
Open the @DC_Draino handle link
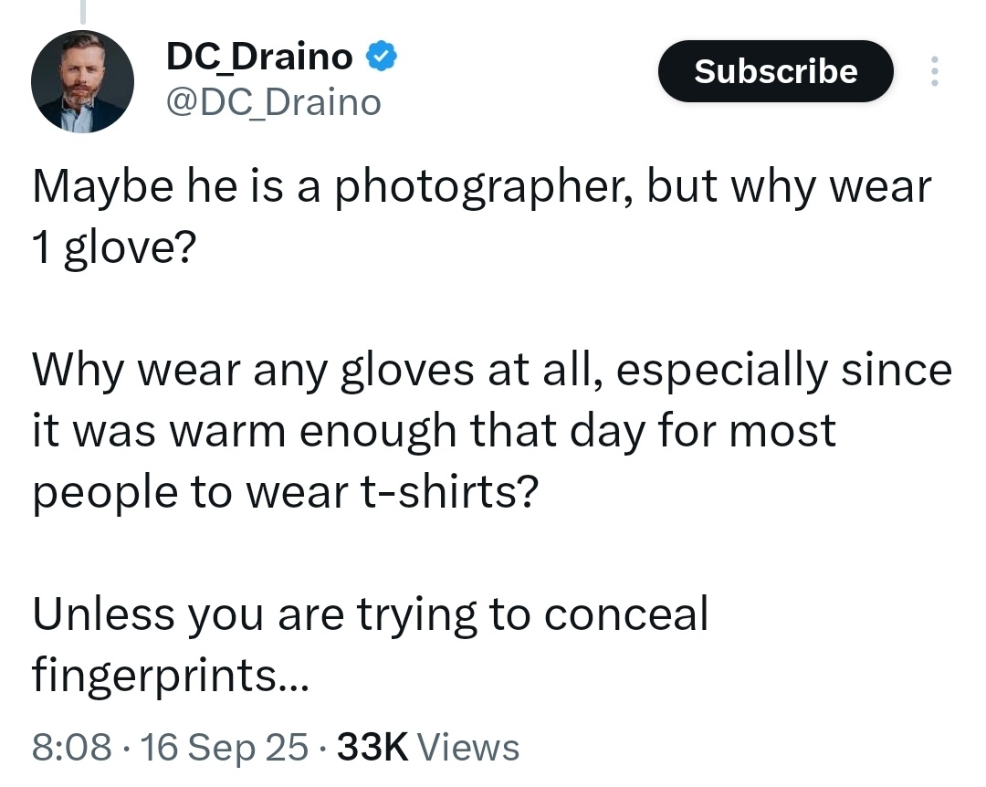pyautogui.click(x=274, y=102)
